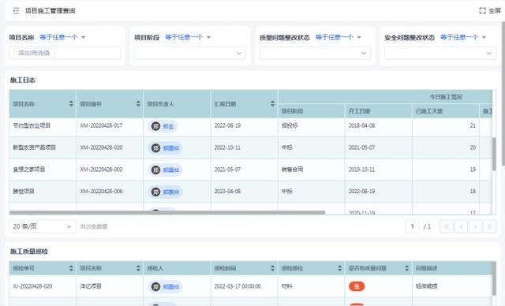
Task: Expand the 安全问题整改状态 value select box
Action: 440,54
